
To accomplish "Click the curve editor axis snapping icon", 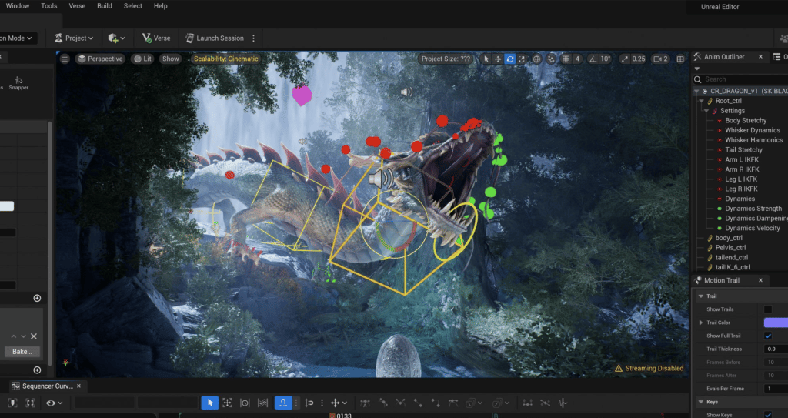I will click(309, 403).
